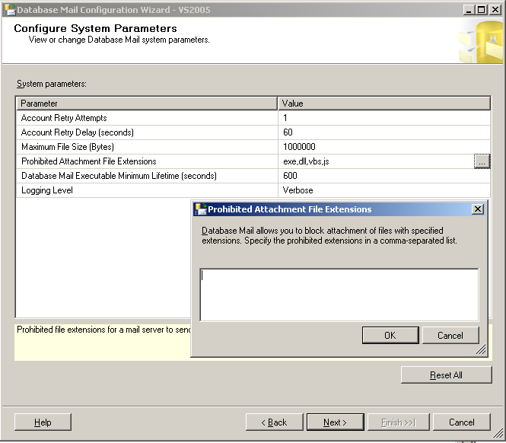Confirm dialog with OK button
This screenshot has width=506, height=443.
390,336
